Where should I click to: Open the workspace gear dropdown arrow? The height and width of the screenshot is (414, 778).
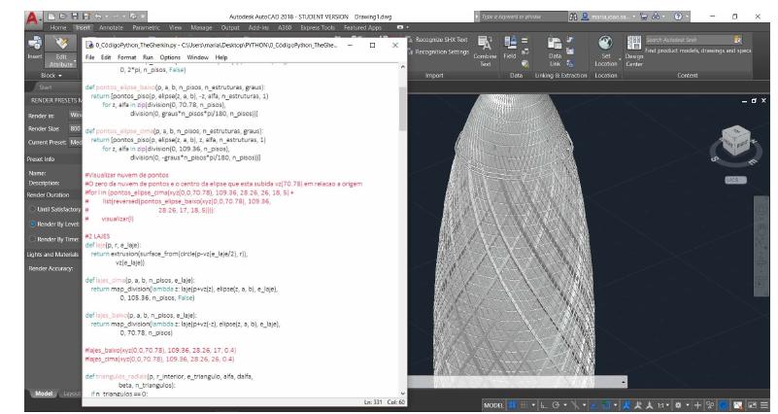(688, 405)
